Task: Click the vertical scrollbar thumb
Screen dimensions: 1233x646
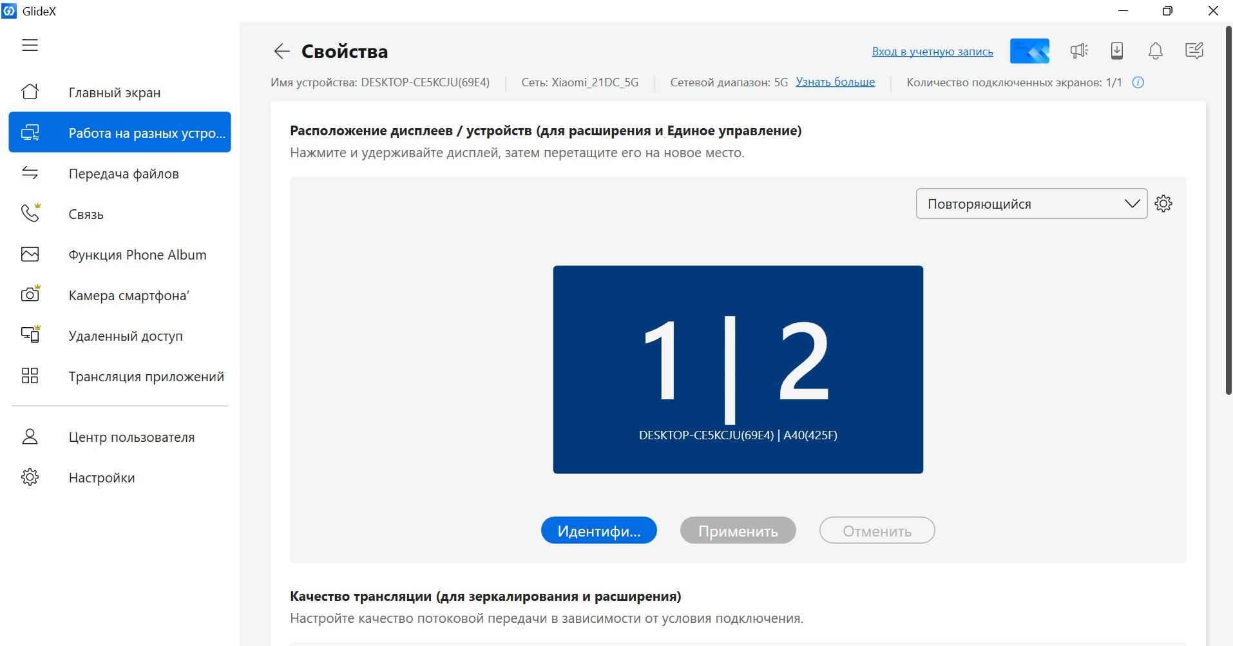Action: [1228, 210]
